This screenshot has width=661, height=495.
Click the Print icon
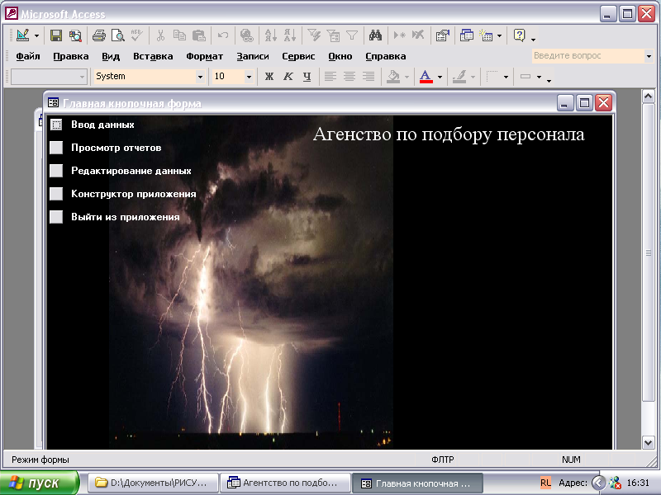click(x=99, y=35)
